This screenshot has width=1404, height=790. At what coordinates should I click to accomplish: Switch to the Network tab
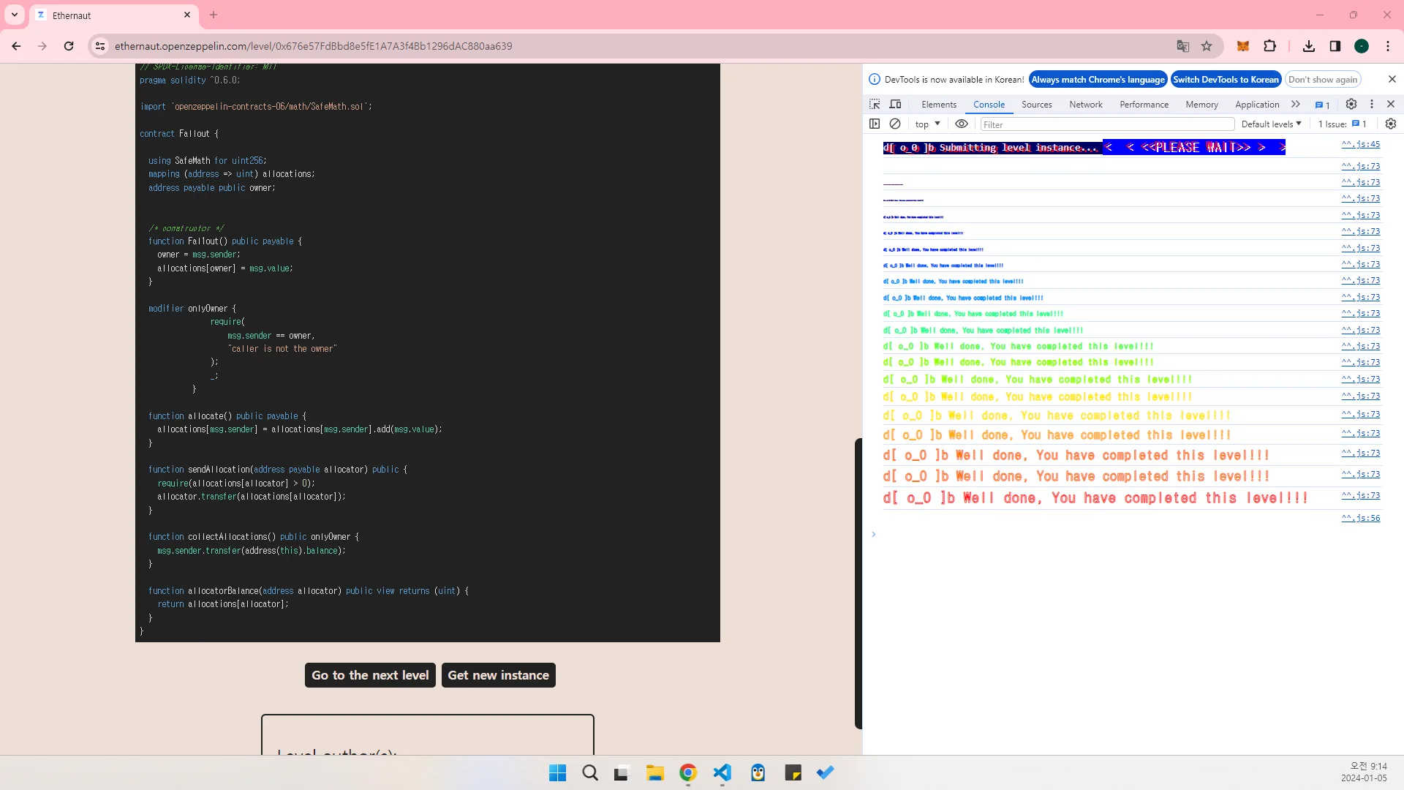tap(1085, 104)
